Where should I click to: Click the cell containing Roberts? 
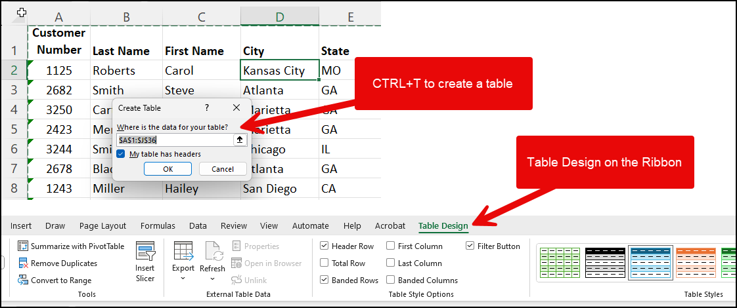126,70
